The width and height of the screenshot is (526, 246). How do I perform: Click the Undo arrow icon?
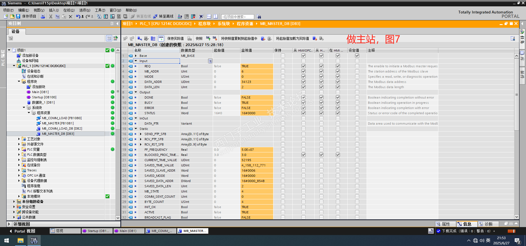click(x=78, y=16)
